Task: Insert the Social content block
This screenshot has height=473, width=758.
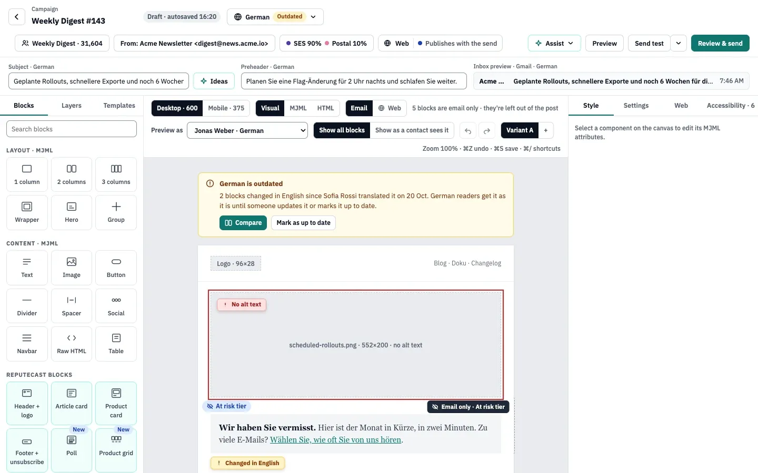Action: (x=116, y=306)
